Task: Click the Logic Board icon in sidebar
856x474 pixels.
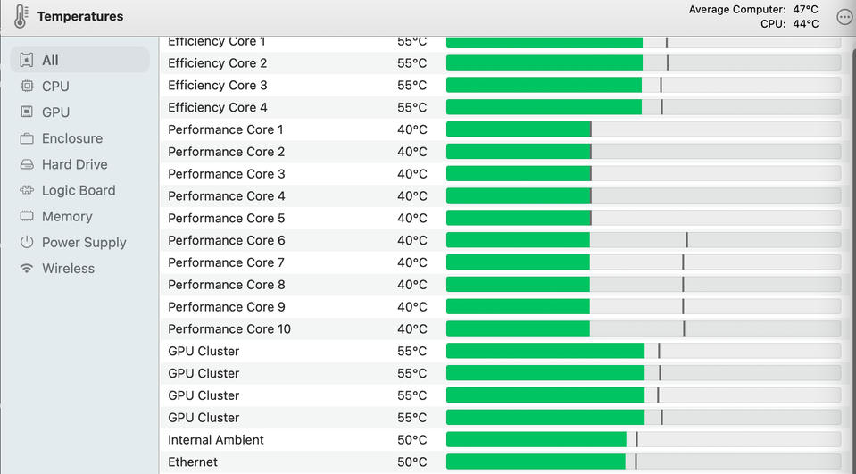Action: [x=27, y=190]
